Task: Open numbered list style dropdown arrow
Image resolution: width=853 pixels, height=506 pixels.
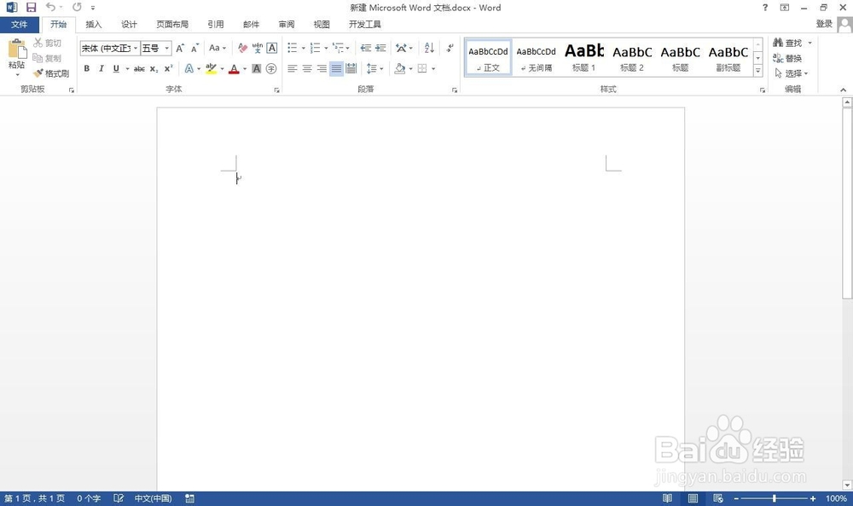Action: (x=326, y=48)
